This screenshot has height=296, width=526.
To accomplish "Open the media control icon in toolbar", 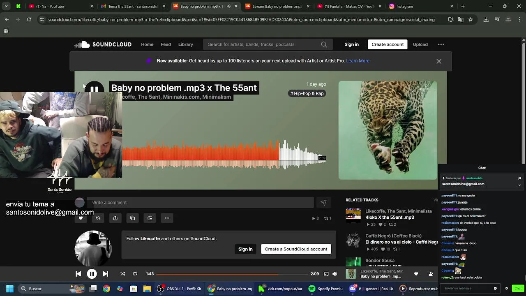I will (497, 19).
